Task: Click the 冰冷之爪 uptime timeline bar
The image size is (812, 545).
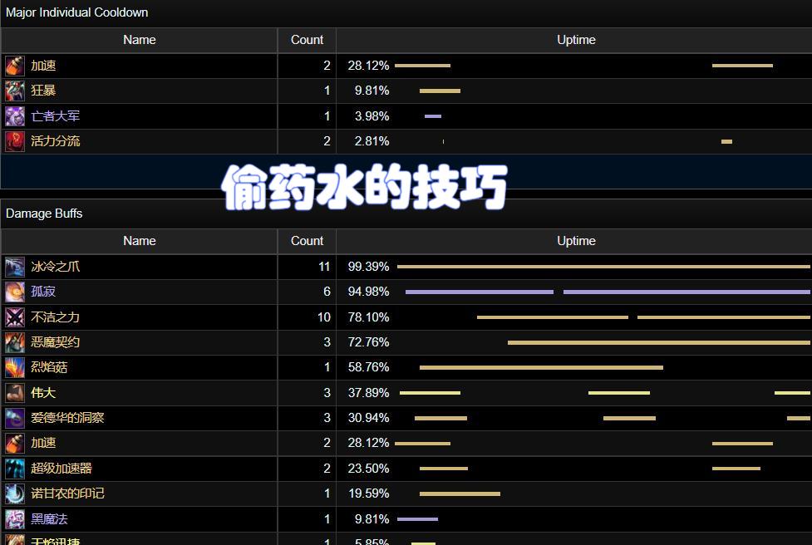Action: [603, 267]
